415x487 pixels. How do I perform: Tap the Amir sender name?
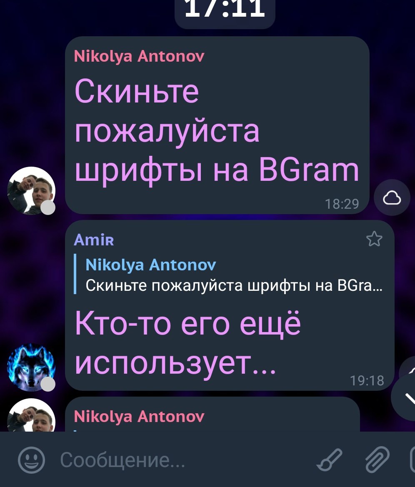(x=94, y=240)
